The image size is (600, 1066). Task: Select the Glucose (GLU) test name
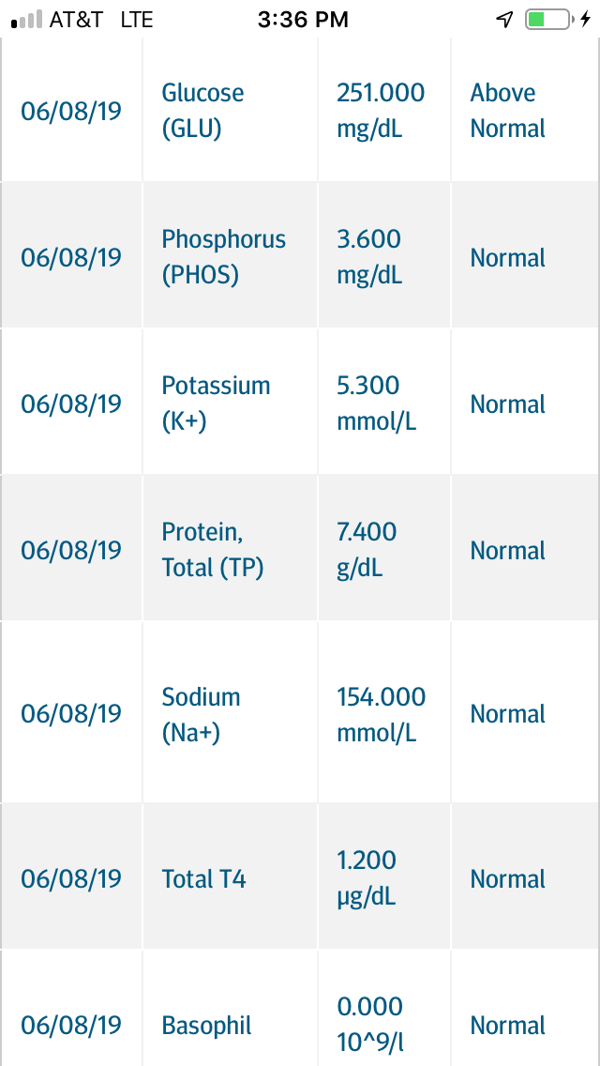[x=202, y=111]
